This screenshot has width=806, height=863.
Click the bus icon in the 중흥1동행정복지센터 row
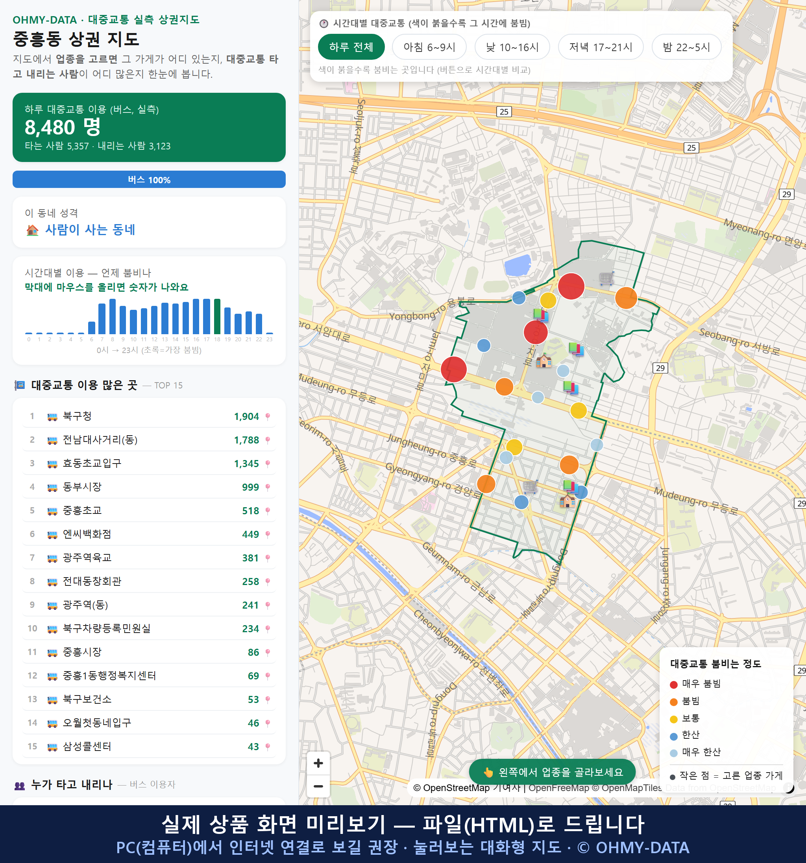click(52, 676)
